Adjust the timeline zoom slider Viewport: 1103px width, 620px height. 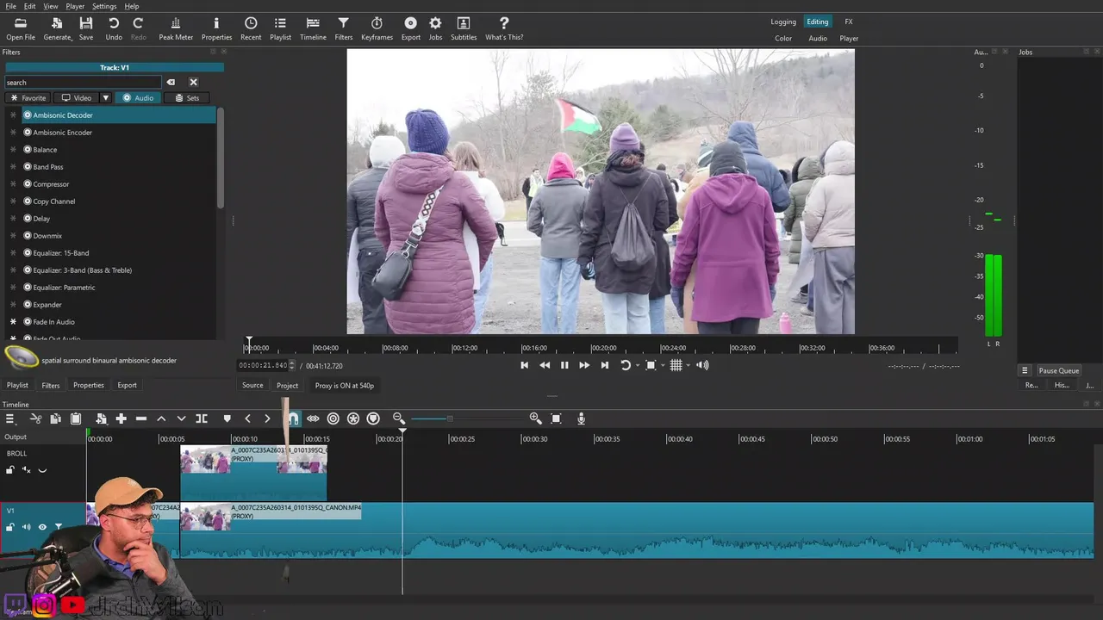point(450,418)
